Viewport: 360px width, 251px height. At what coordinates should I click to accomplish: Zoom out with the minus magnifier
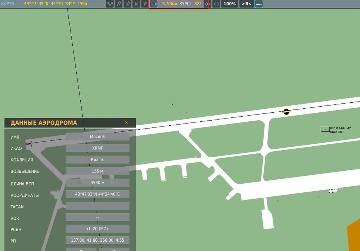(216, 4)
